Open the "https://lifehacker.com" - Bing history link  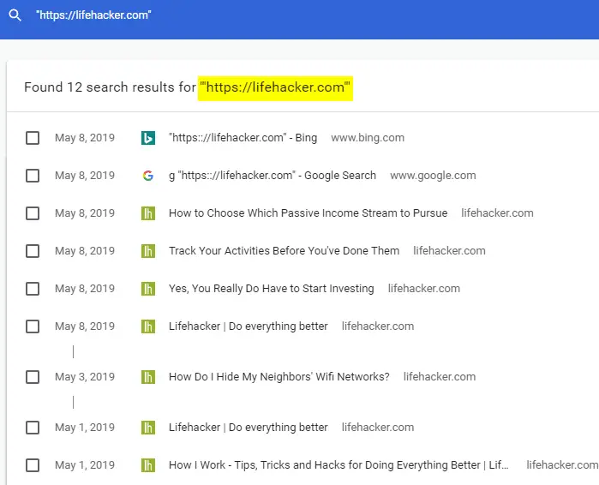(243, 138)
